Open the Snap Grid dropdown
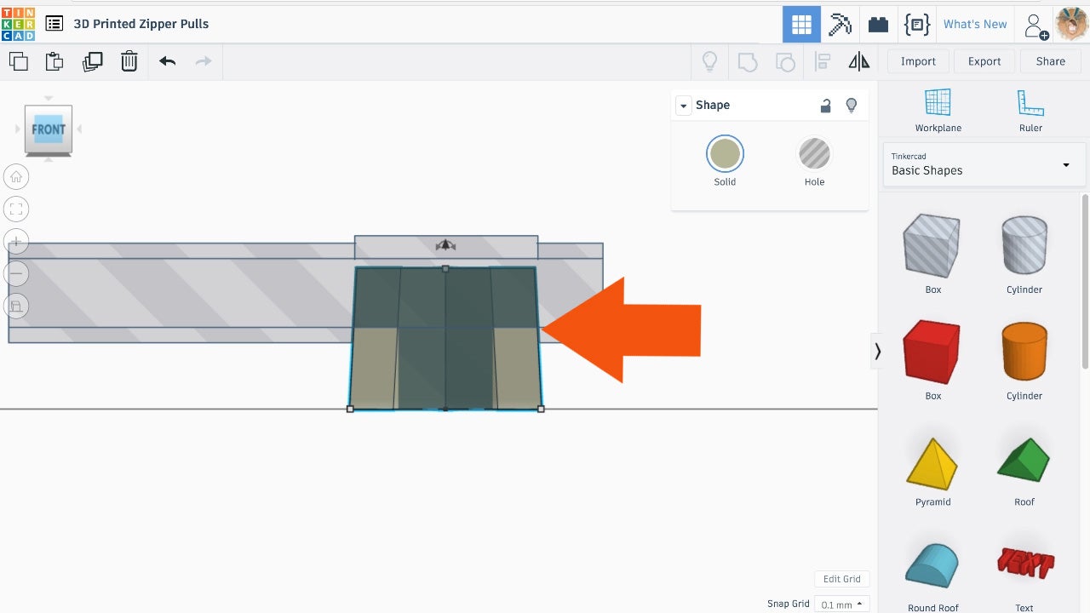Image resolution: width=1090 pixels, height=613 pixels. click(841, 604)
